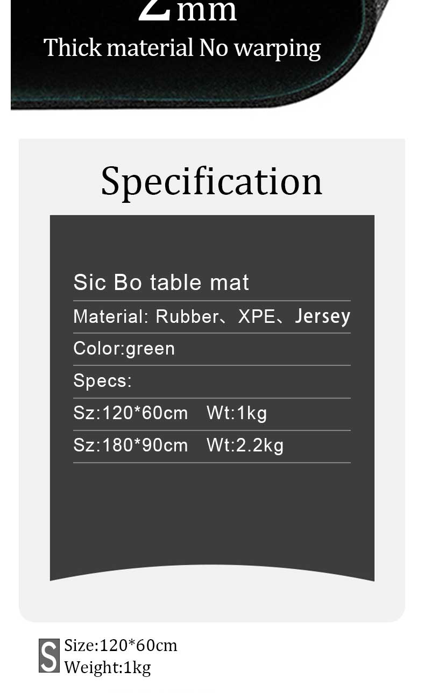The image size is (425, 693).
Task: Click the word Rubber in material row
Action: [186, 316]
